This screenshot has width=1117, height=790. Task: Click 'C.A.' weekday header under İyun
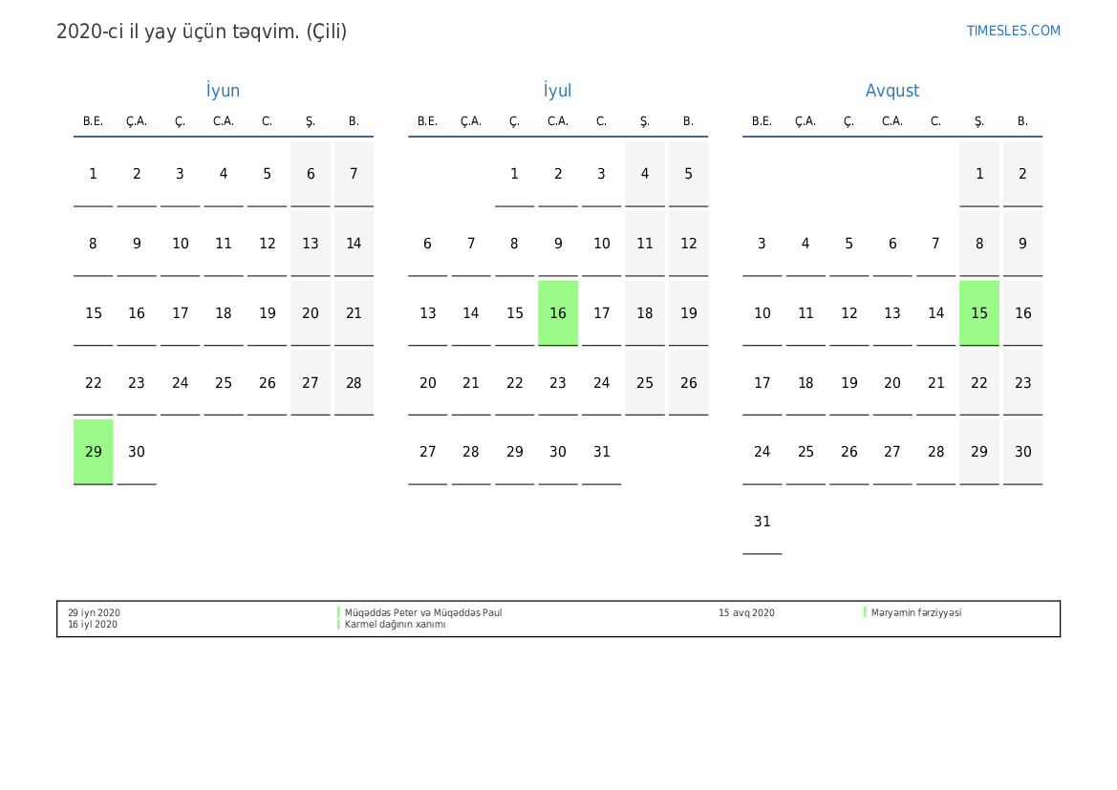(x=224, y=121)
